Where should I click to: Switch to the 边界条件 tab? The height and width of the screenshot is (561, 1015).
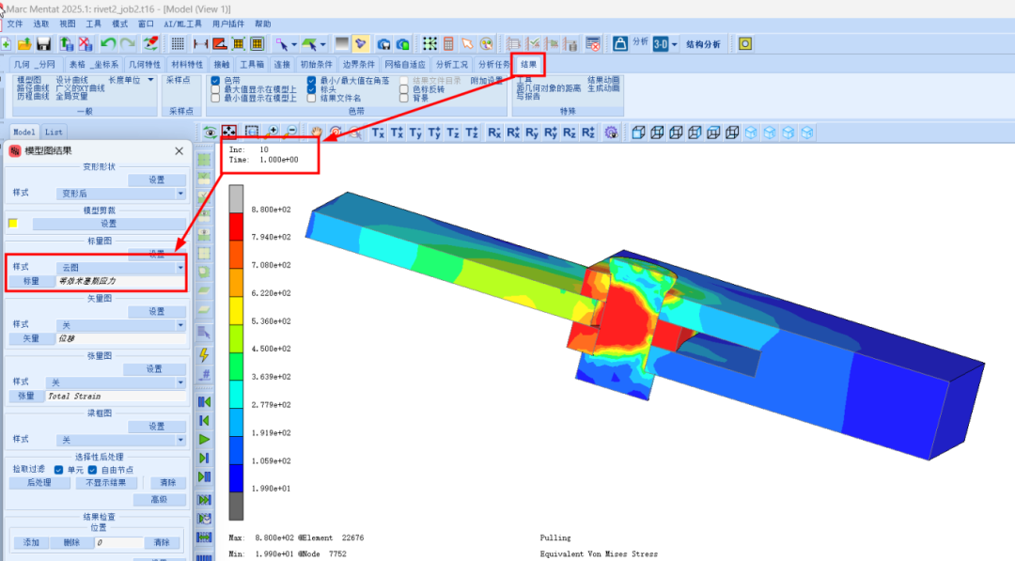pyautogui.click(x=358, y=64)
